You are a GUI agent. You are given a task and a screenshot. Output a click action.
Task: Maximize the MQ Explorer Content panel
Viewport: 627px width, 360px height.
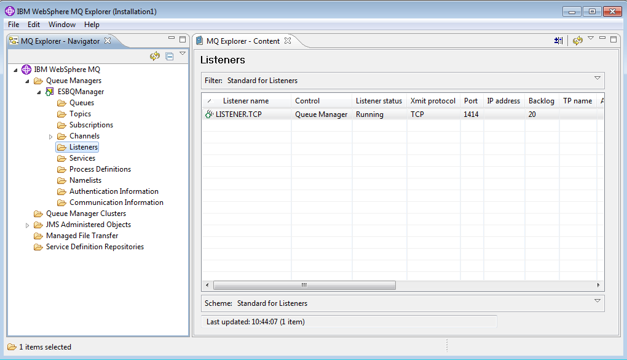pyautogui.click(x=613, y=39)
